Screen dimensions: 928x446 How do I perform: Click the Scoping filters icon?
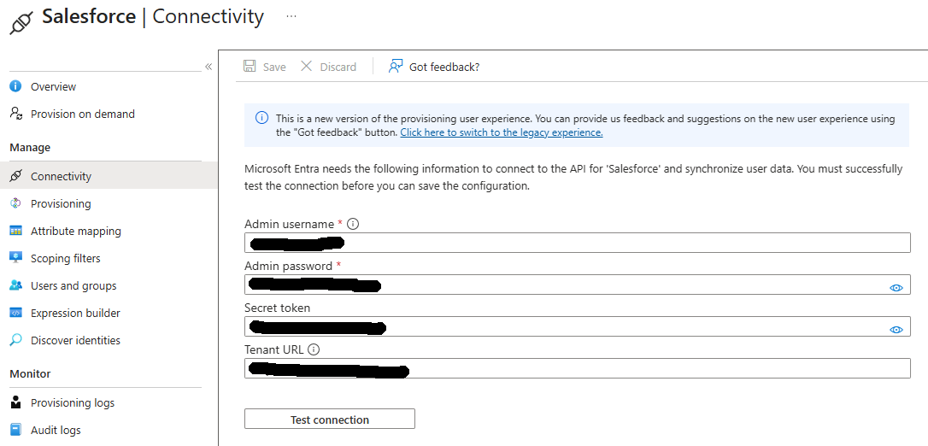click(15, 258)
